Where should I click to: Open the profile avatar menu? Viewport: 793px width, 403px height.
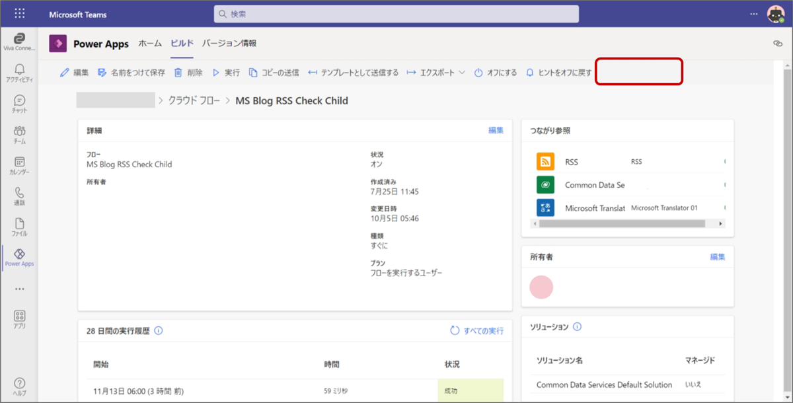pos(775,14)
